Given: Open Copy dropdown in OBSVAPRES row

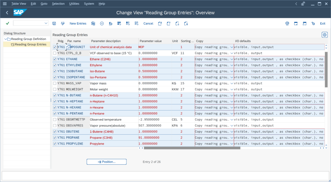Looking at the screenshot, I should pos(231,126).
